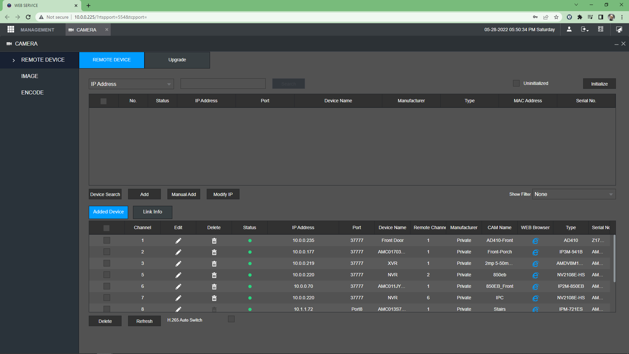Delete channel 7 trash icon

pyautogui.click(x=214, y=298)
